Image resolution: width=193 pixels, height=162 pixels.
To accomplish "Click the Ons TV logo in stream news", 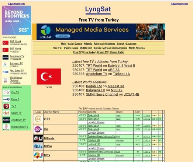I will tap(6, 92).
